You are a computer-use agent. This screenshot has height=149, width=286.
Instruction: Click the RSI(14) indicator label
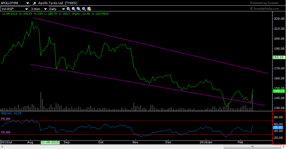(x=6, y=113)
